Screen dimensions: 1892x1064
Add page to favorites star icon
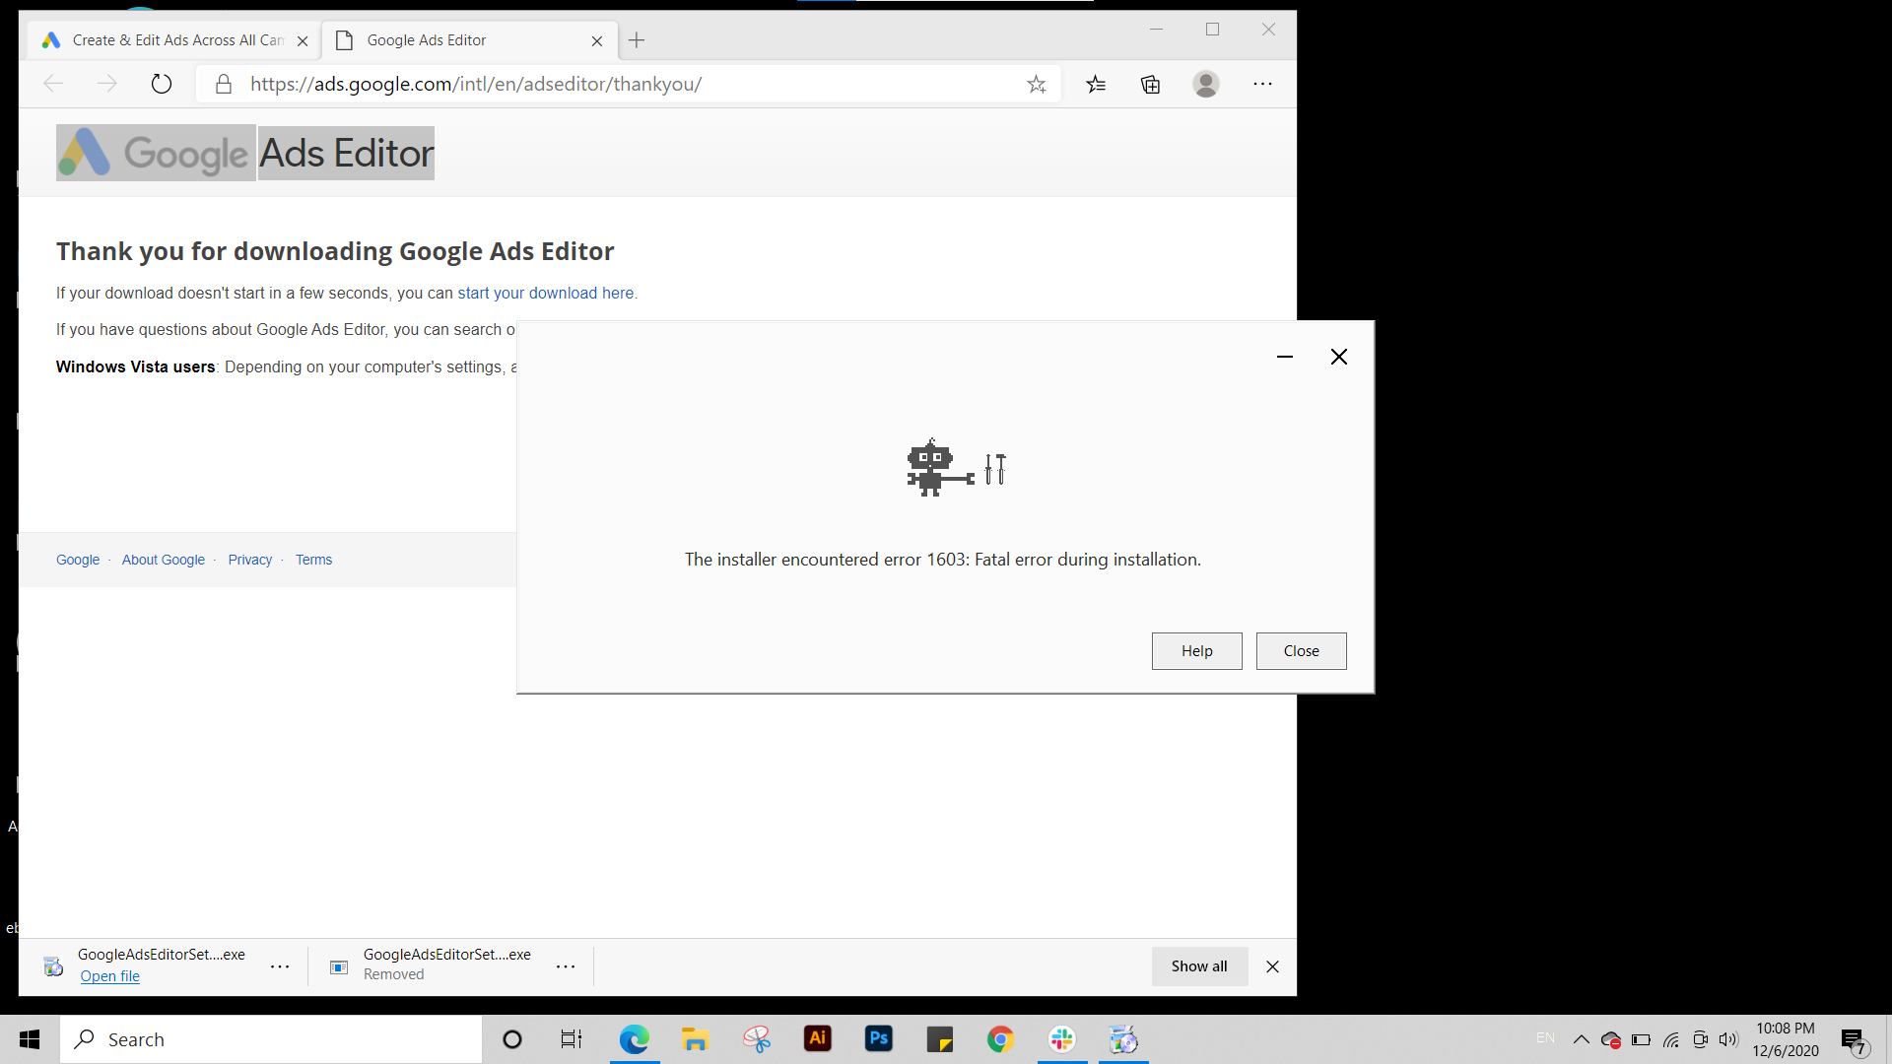pyautogui.click(x=1036, y=84)
